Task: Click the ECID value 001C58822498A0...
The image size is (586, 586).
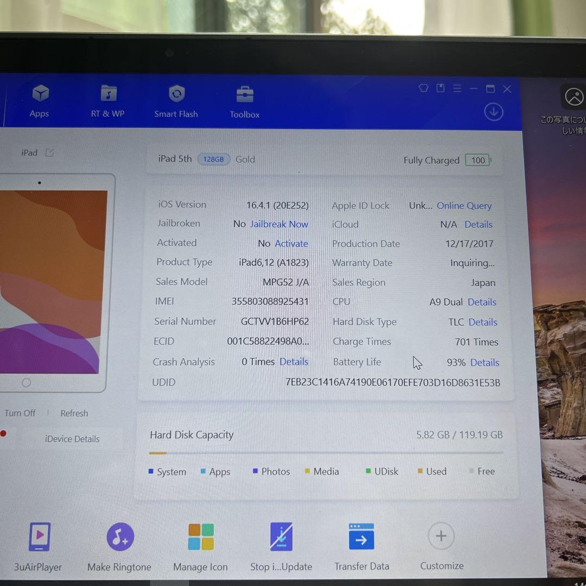Action: [268, 341]
